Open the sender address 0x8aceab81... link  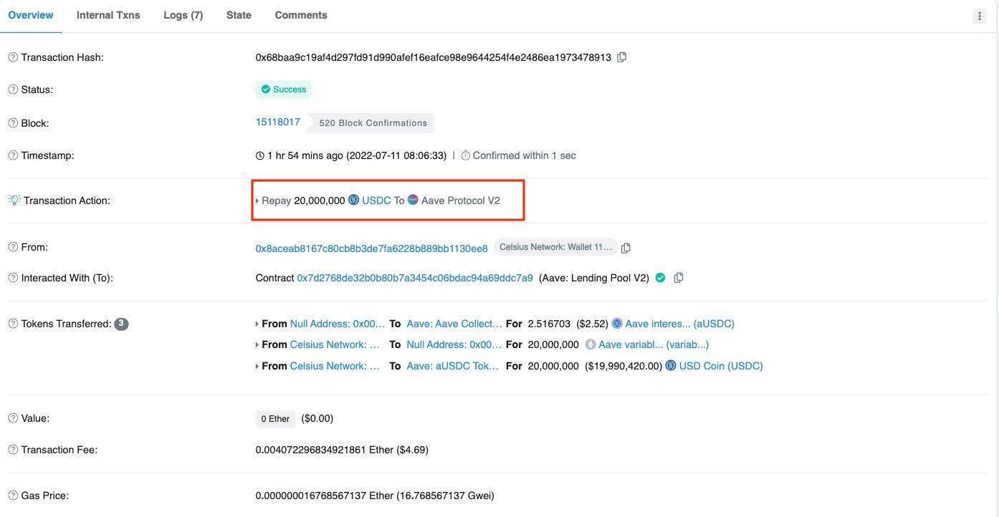tap(371, 248)
